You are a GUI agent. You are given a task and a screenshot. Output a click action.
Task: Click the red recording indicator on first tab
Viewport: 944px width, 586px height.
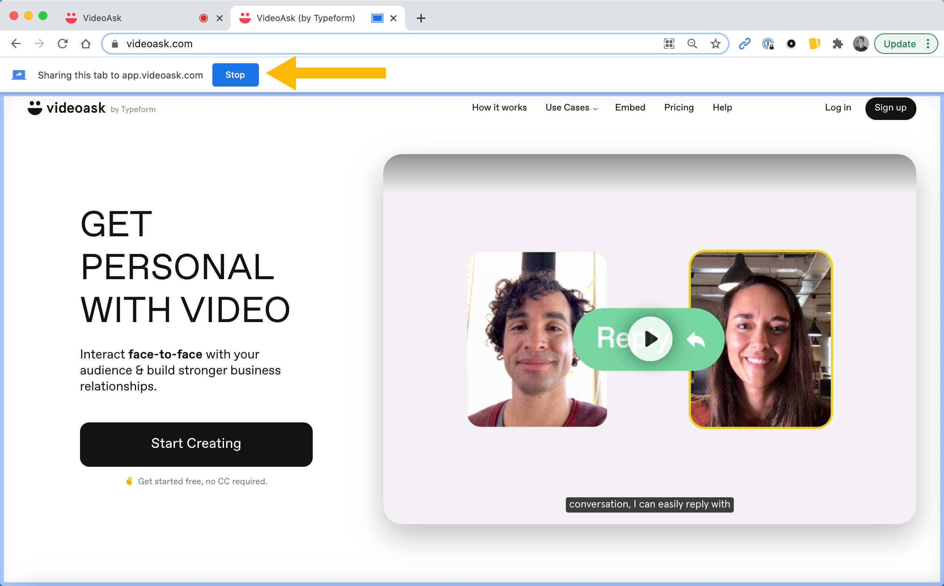(204, 18)
